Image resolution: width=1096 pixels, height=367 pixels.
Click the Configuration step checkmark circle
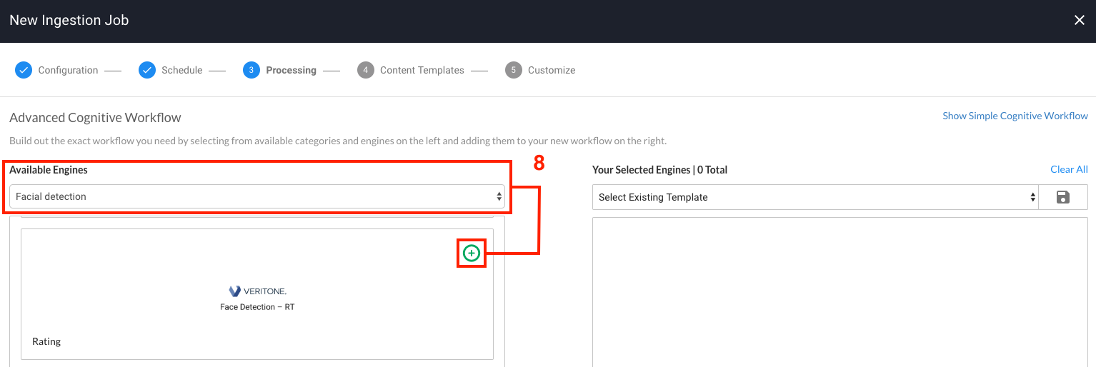point(24,70)
